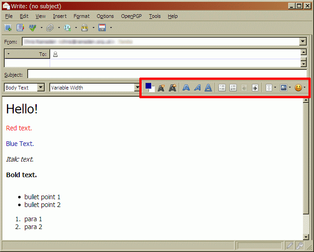Open the Address Book icon
Viewport: 314px width, 252px height.
[x=20, y=28]
